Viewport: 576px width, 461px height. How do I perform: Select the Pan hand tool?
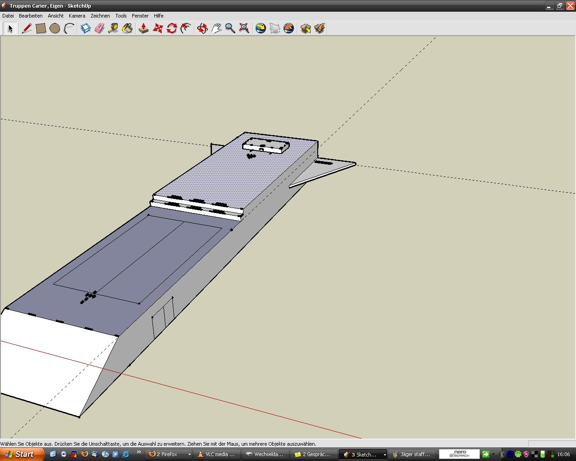click(x=216, y=28)
